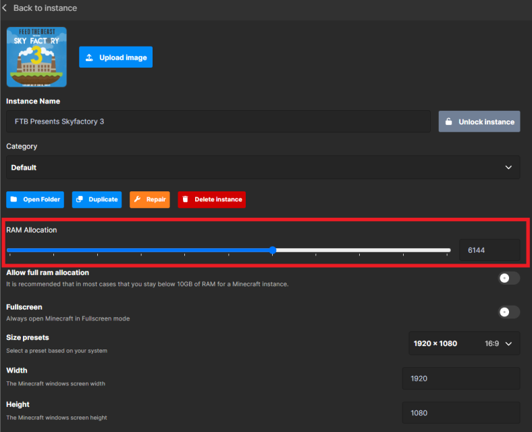Open the Size presets 1920 × 1080 dropdown
Screen dimensions: 532x432
click(464, 343)
